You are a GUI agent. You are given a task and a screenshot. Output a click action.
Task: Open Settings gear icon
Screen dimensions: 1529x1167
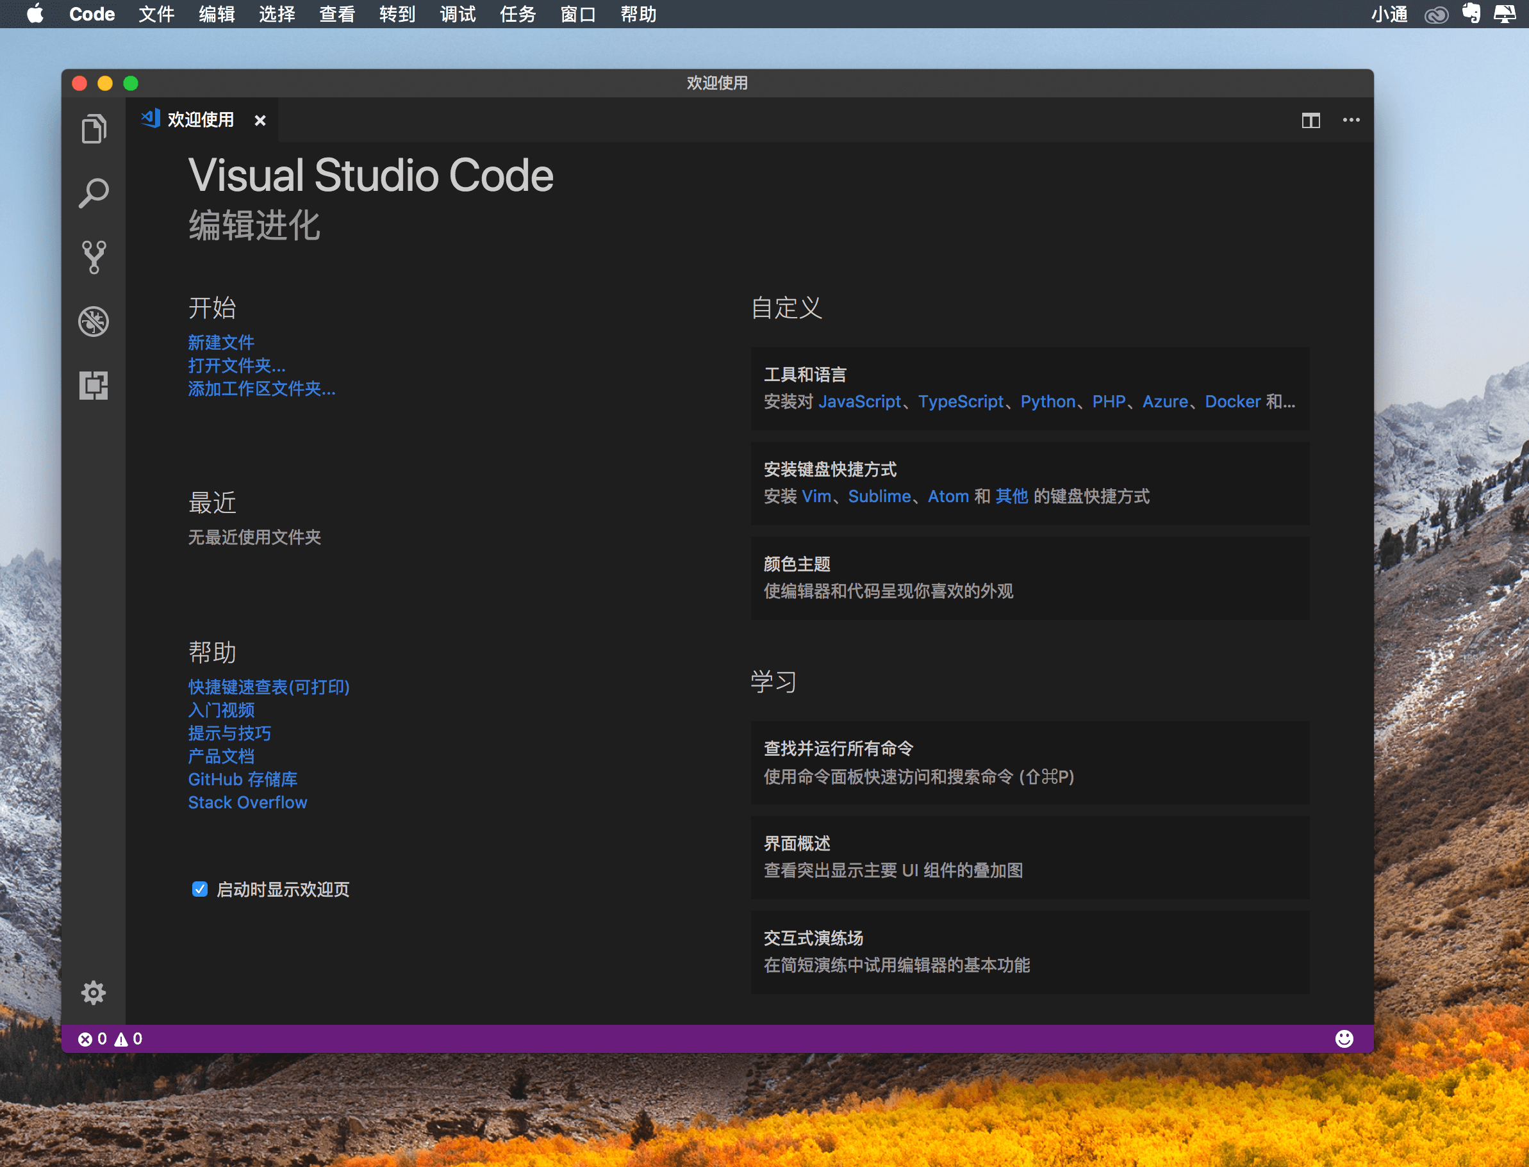94,993
